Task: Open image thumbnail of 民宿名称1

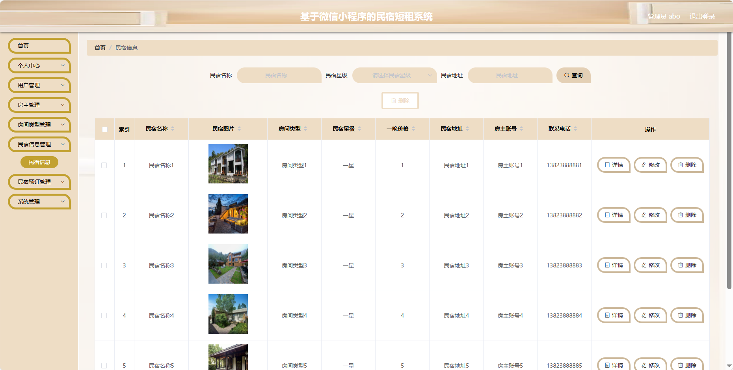Action: 228,164
